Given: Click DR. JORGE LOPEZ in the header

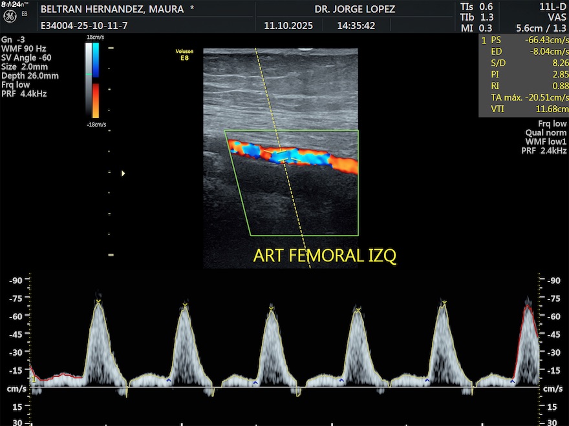Looking at the screenshot, I should 354,10.
